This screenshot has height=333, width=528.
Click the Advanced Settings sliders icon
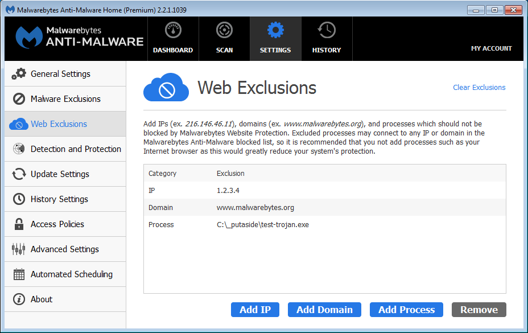(x=19, y=249)
